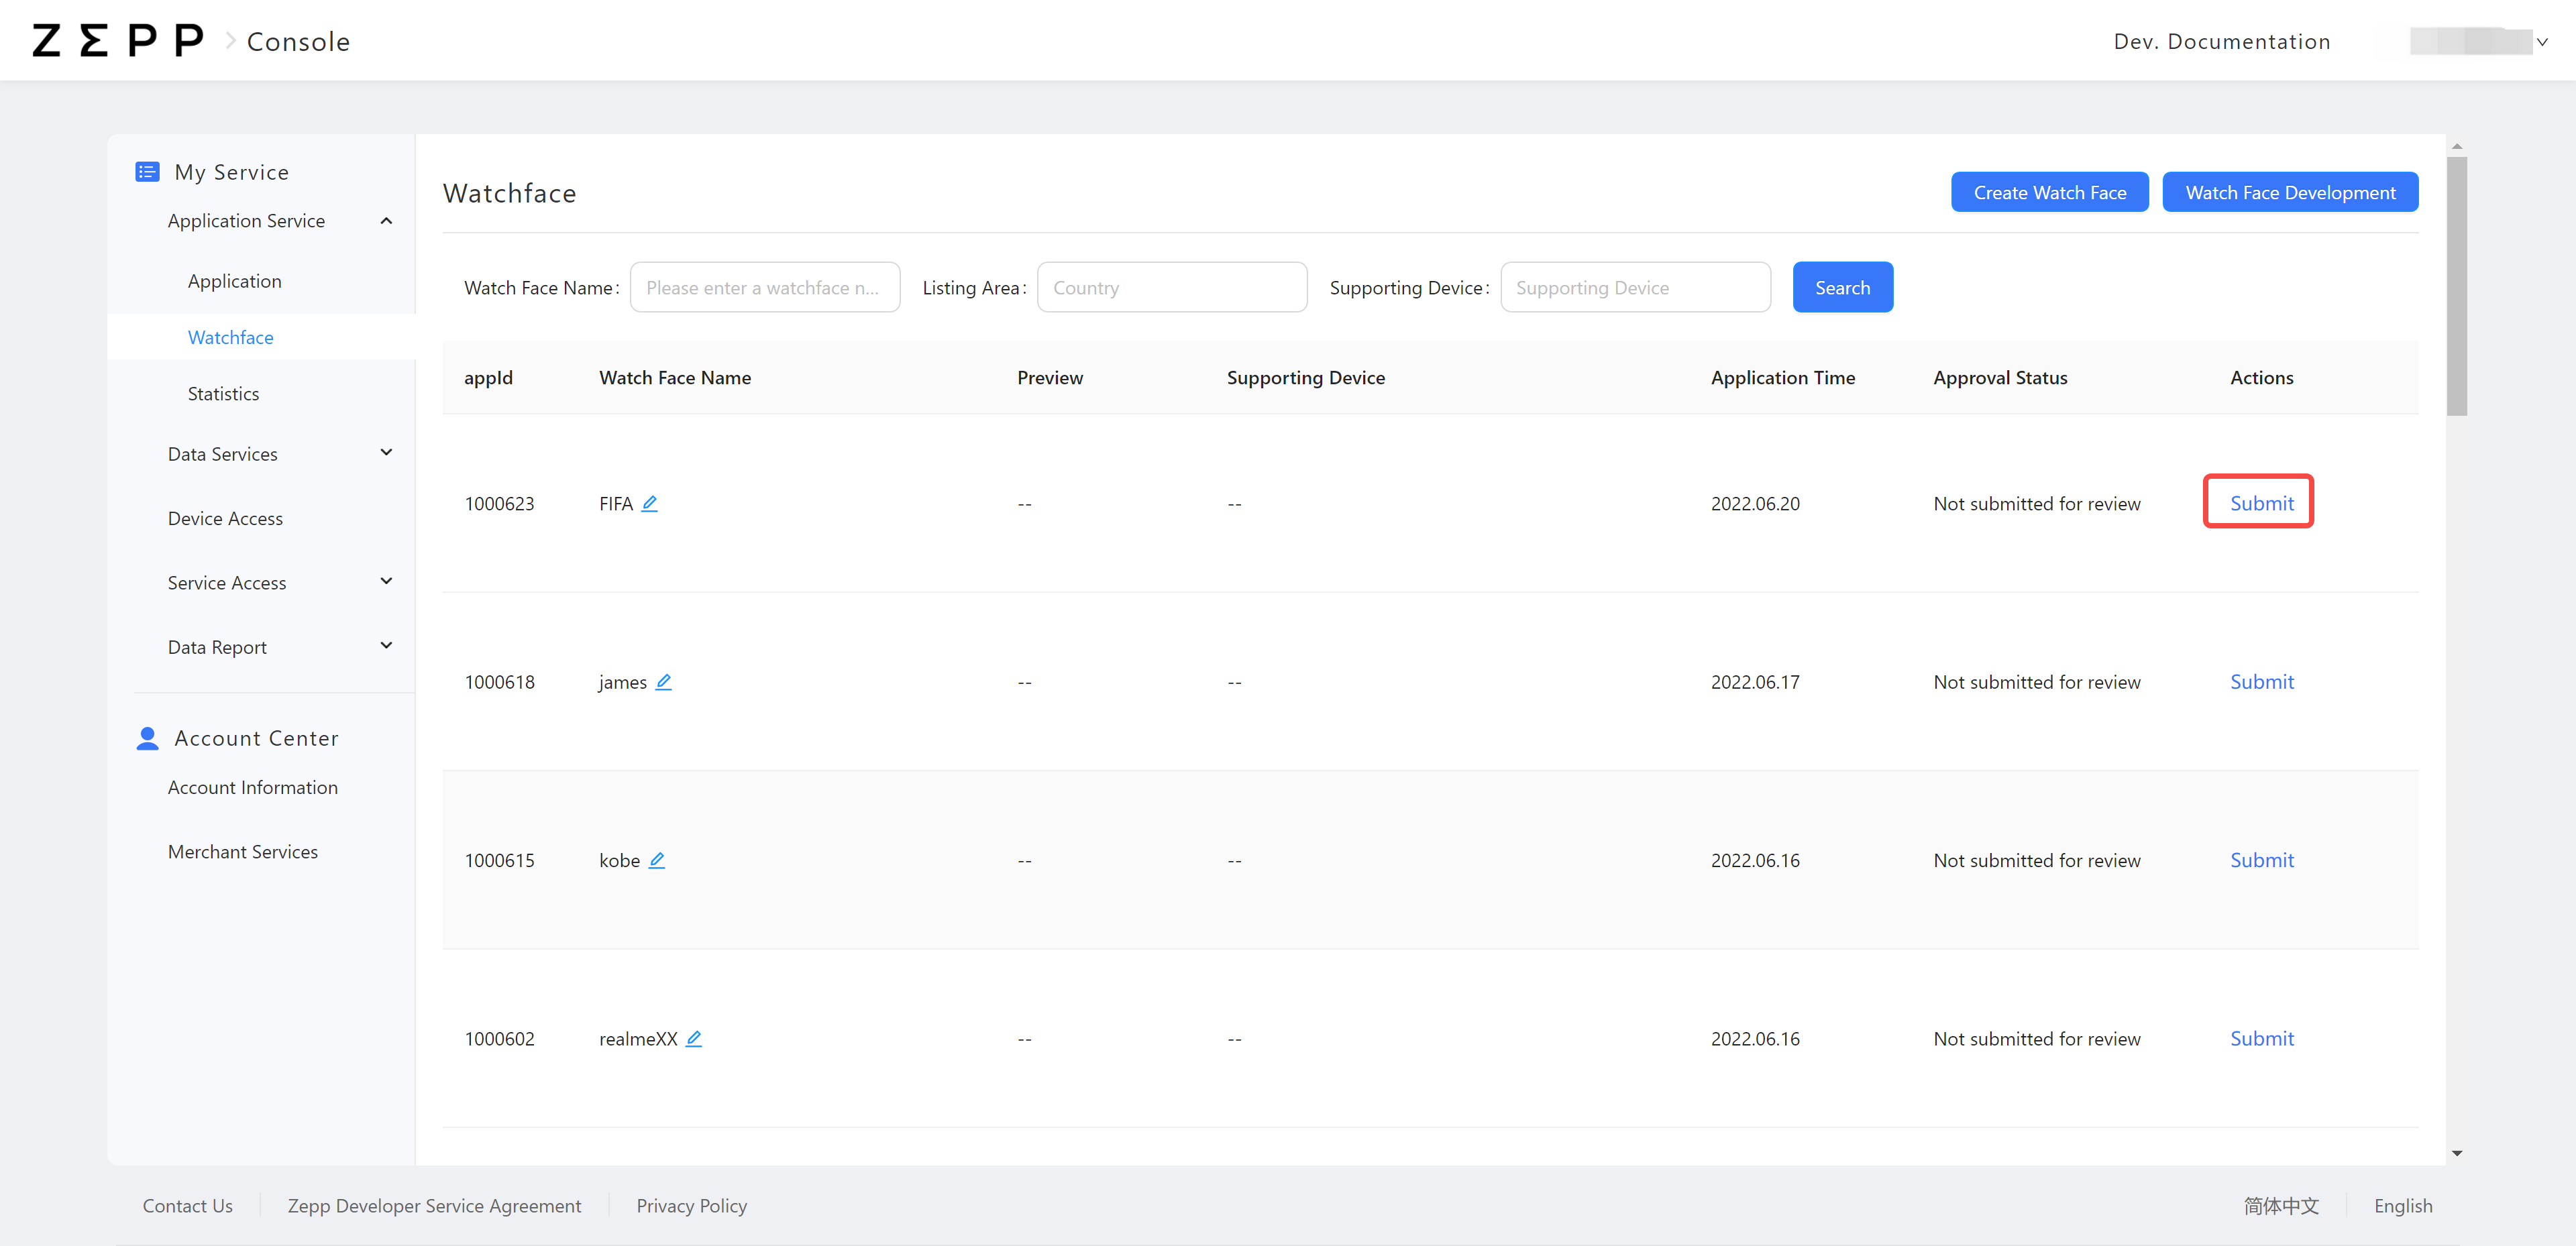Expand the Service Access menu

pos(386,582)
